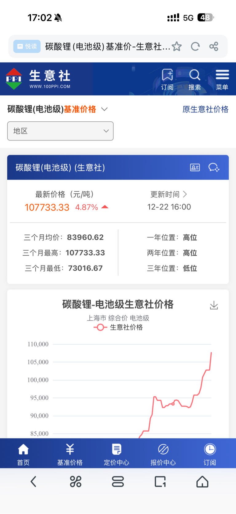Click the data point marker on price chart
236x514 pixels.
(x=173, y=404)
